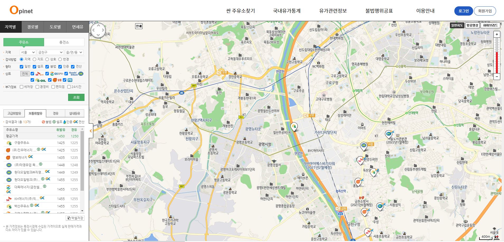Click the Hyundai Oilbank marker near 시흥삼익
504x242 pixels.
380,206
